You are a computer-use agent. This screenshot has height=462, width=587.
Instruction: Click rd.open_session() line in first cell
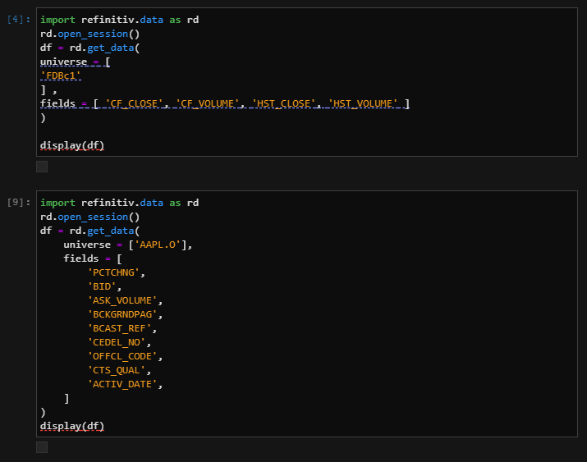[89, 34]
